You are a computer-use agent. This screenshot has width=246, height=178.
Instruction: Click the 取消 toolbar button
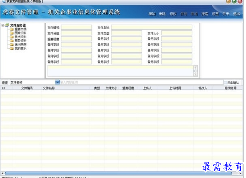click(x=194, y=14)
